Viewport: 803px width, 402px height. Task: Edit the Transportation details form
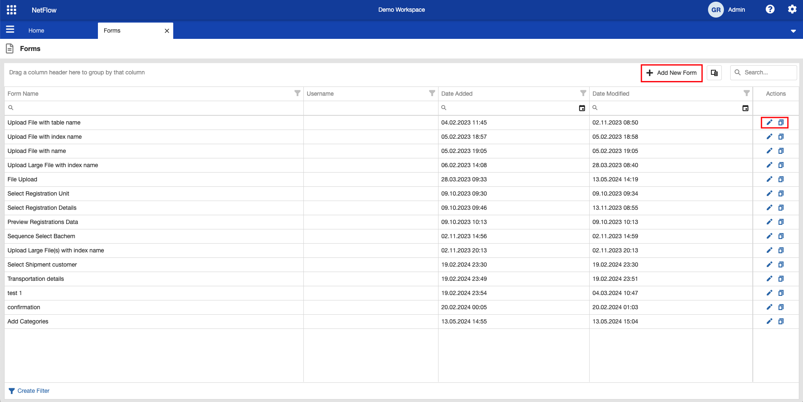[769, 279]
